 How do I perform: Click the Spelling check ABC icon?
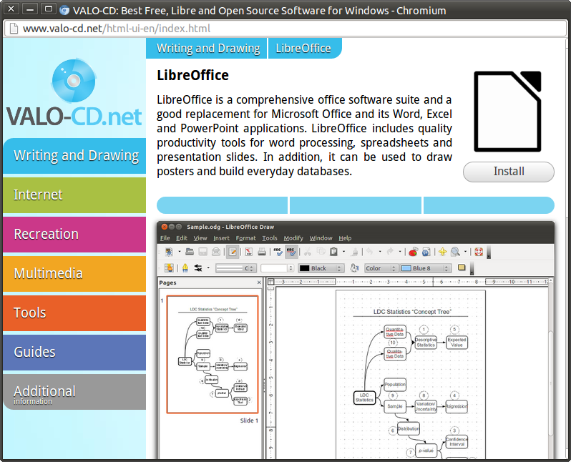pos(278,252)
